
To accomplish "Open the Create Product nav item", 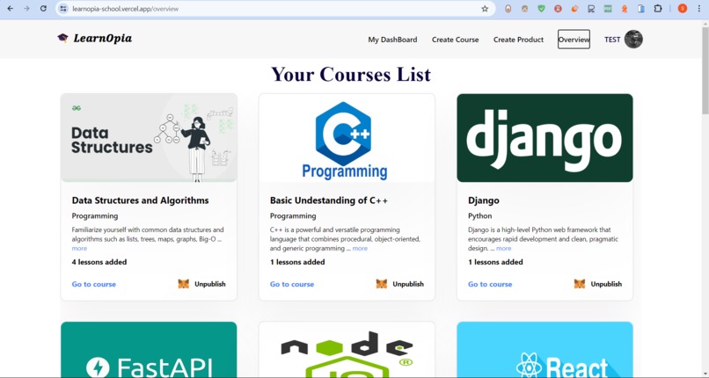I will [518, 40].
